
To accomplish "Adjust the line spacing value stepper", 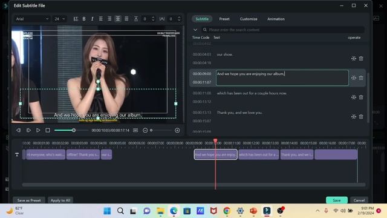I will coord(153,19).
